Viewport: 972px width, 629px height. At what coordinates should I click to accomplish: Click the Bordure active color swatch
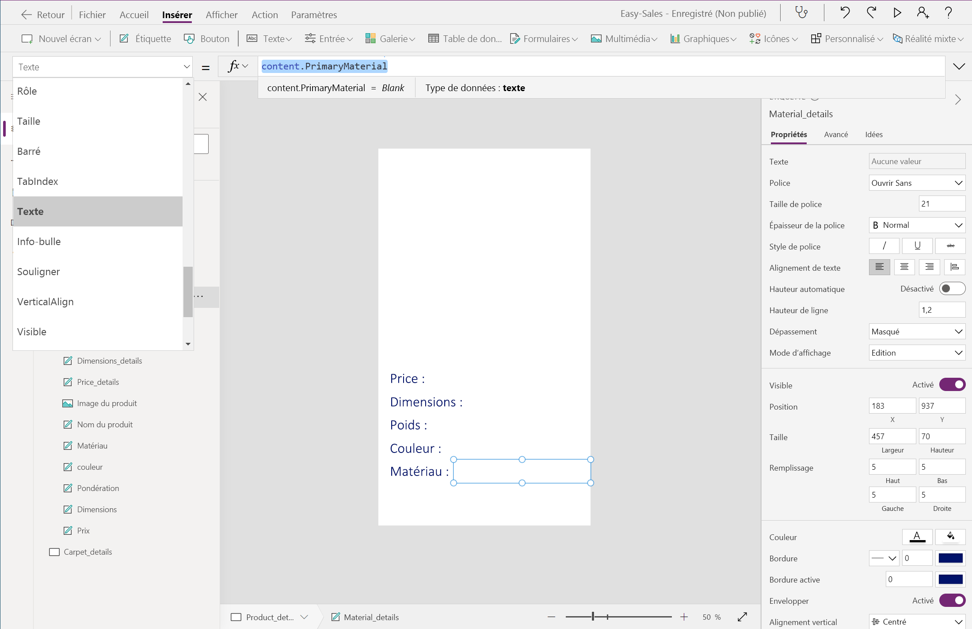950,579
